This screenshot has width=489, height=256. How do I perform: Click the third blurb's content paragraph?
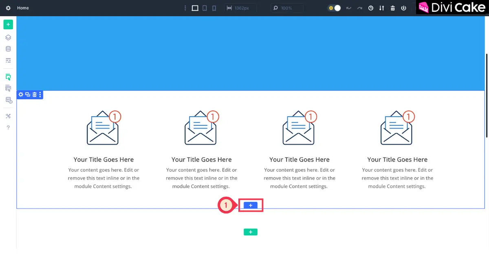point(300,178)
